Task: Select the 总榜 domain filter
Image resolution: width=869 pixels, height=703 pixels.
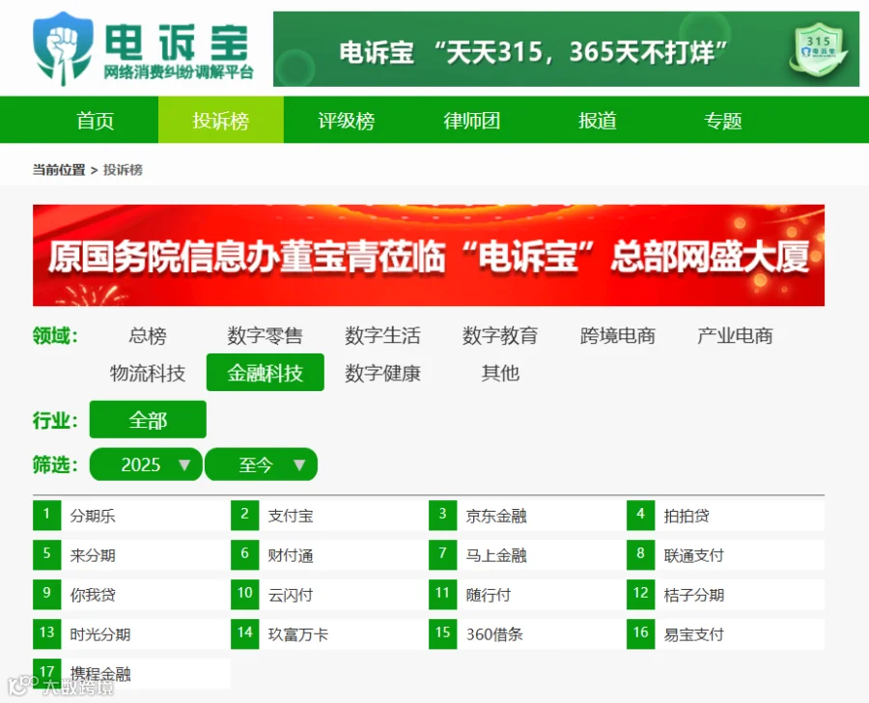Action: click(148, 336)
